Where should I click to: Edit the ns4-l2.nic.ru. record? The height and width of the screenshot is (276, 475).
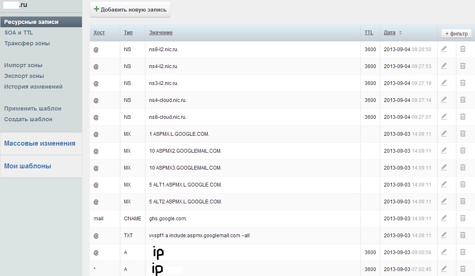coord(444,66)
